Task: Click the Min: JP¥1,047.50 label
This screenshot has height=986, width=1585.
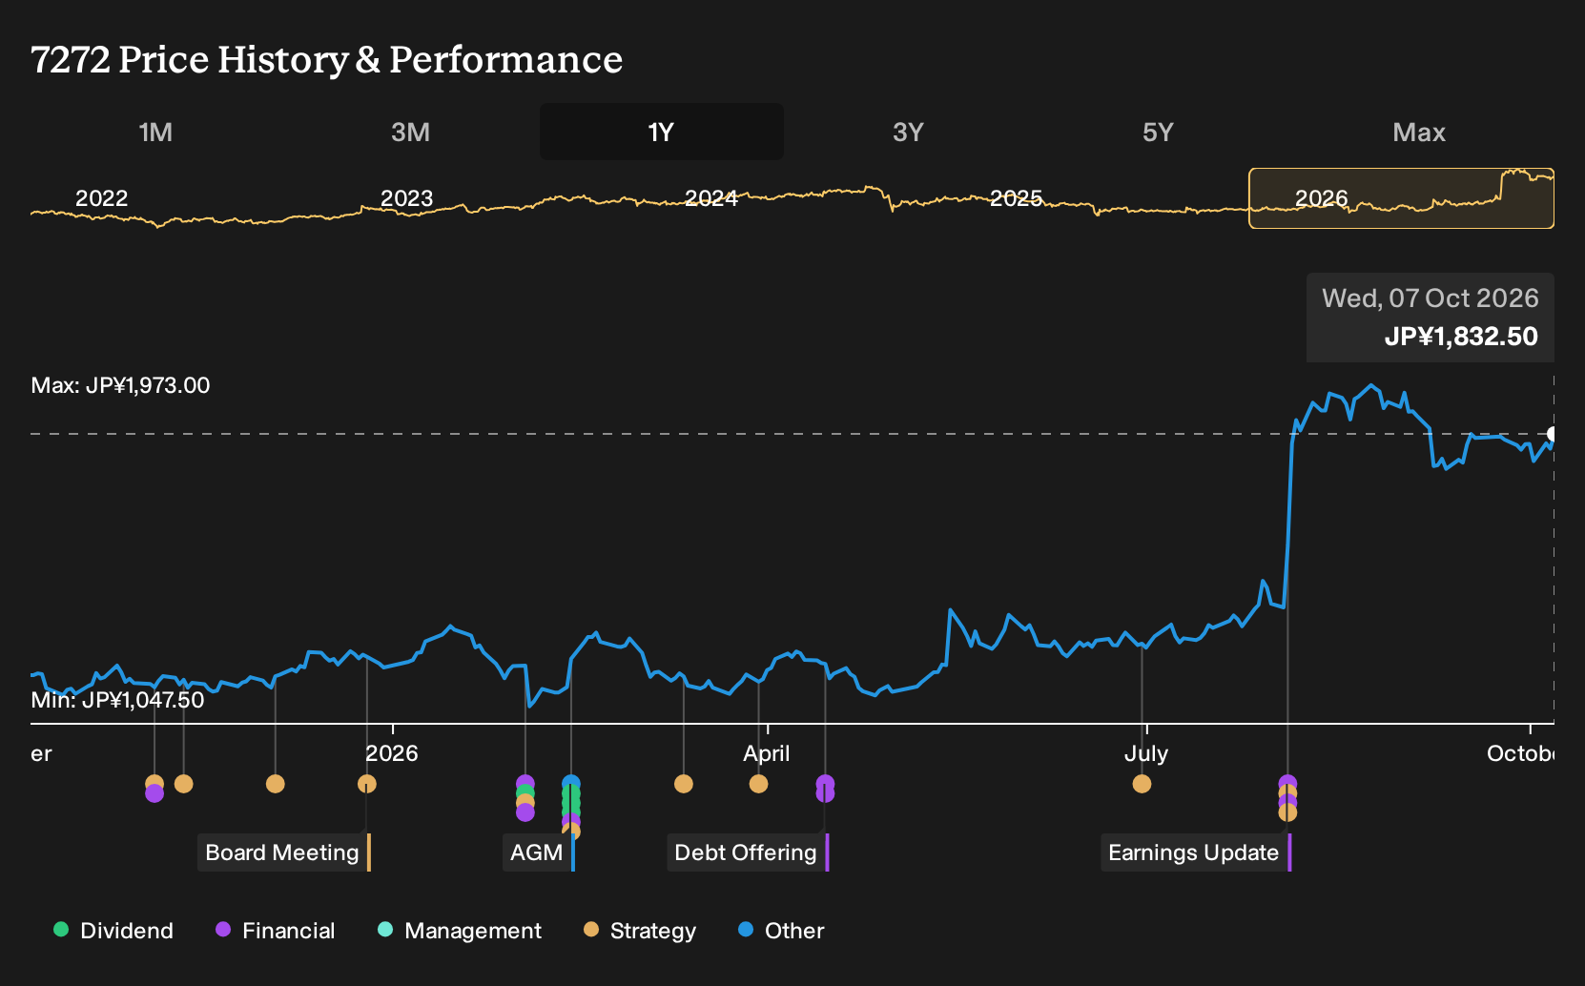Action: pyautogui.click(x=117, y=700)
